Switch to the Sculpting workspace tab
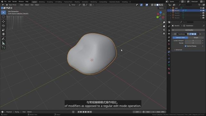The width and height of the screenshot is (206, 116). pos(50,2)
